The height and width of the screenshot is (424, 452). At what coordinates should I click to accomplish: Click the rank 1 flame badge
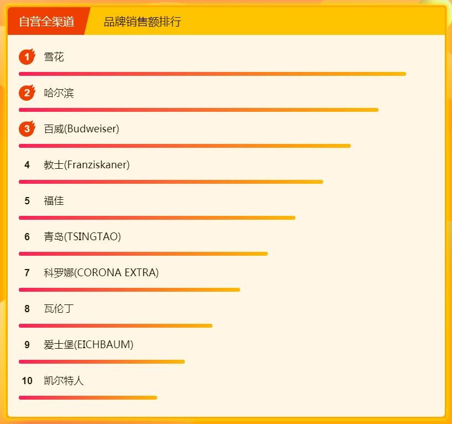click(27, 57)
